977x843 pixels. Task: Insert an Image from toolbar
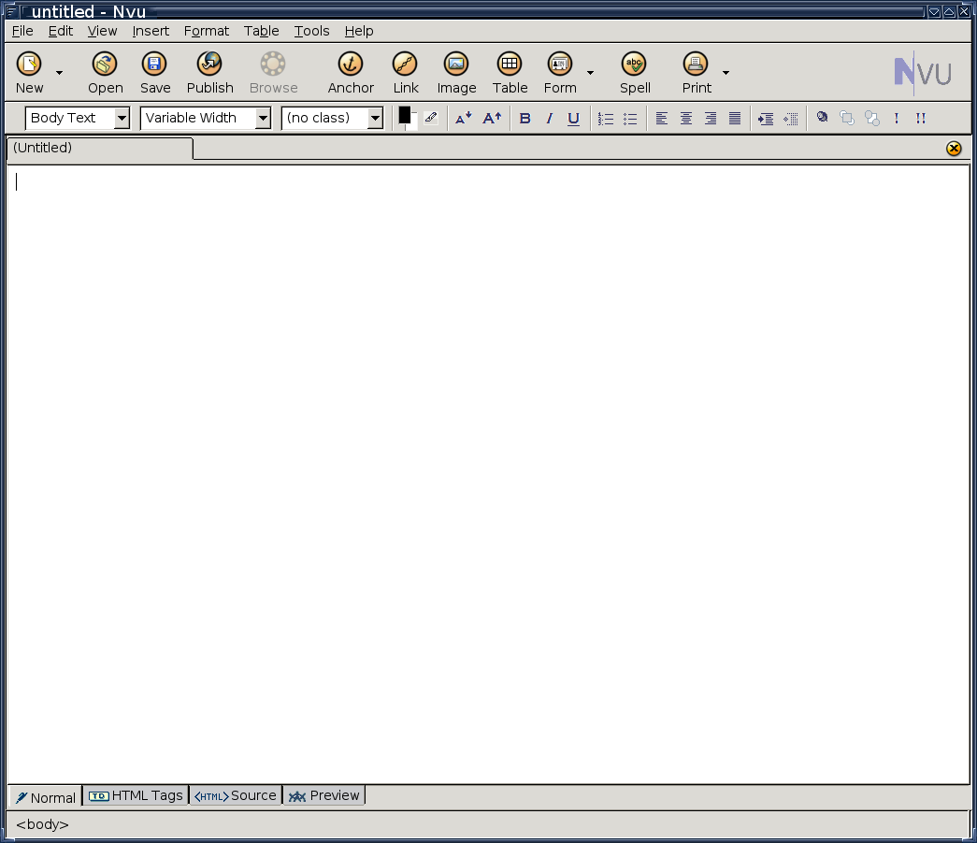coord(456,73)
